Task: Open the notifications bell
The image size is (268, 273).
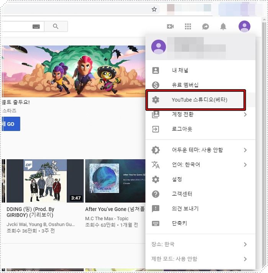Action: click(223, 26)
